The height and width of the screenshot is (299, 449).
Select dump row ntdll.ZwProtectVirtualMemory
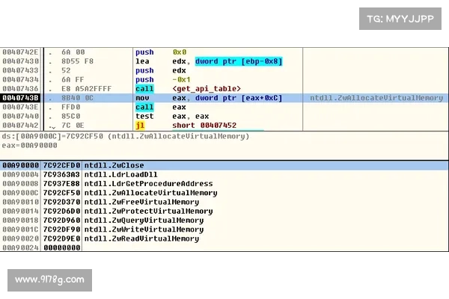click(224, 211)
